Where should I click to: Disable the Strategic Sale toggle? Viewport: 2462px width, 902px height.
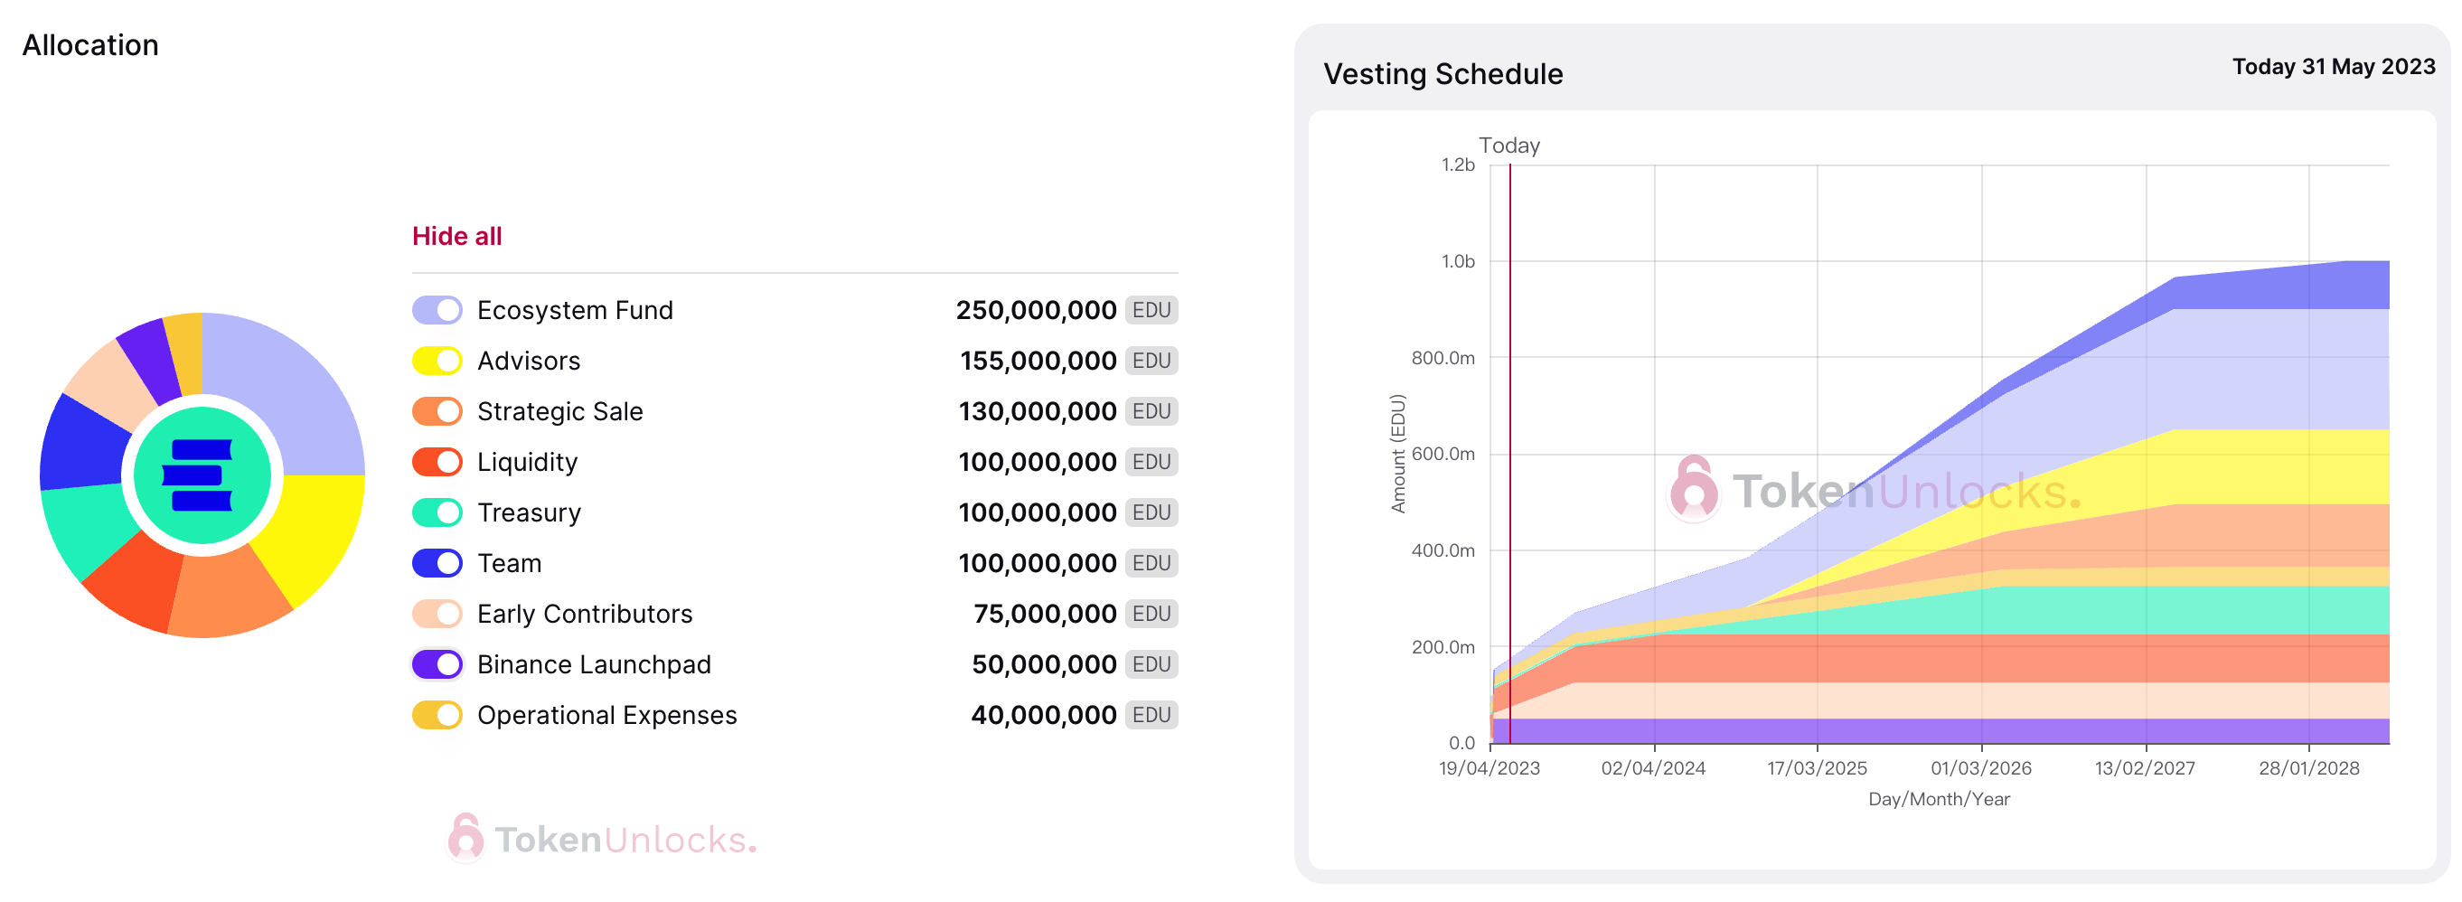pos(437,412)
